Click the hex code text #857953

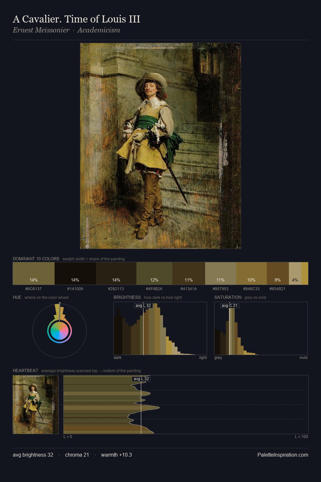click(221, 289)
